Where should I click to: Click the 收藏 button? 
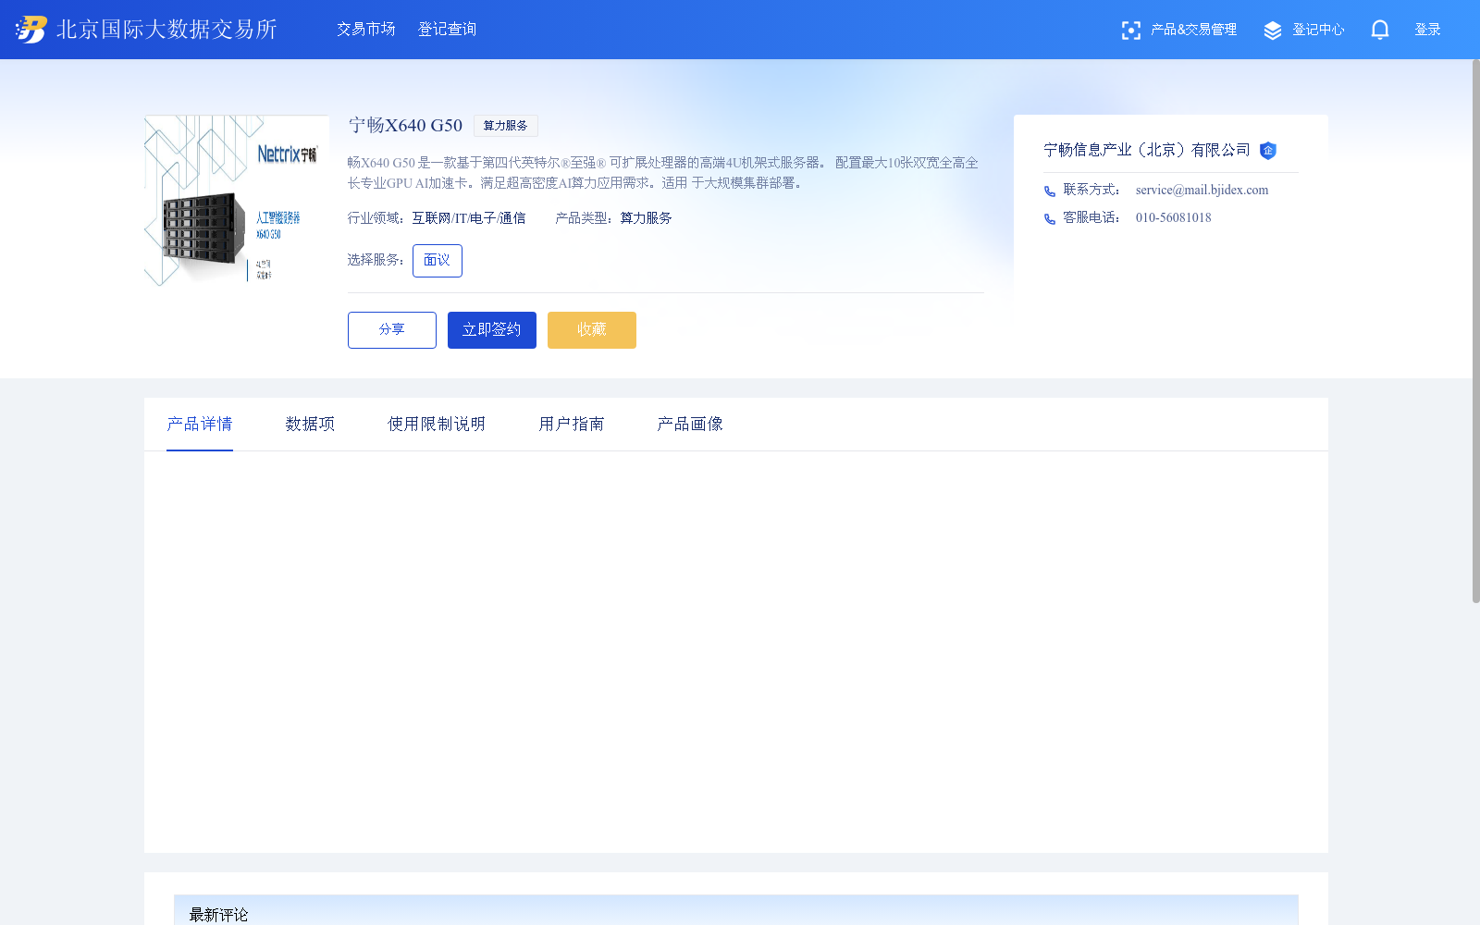[x=592, y=330]
